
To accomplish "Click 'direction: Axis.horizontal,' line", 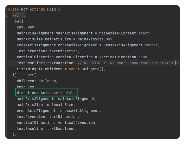I will click(x=46, y=93).
